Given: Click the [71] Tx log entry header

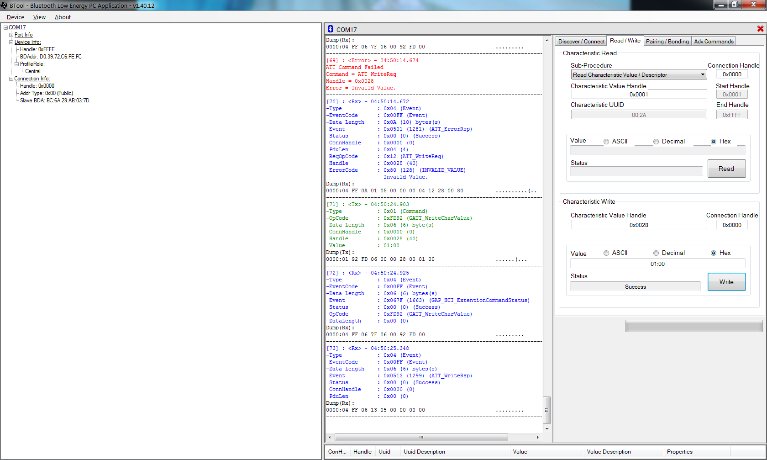Looking at the screenshot, I should click(368, 204).
